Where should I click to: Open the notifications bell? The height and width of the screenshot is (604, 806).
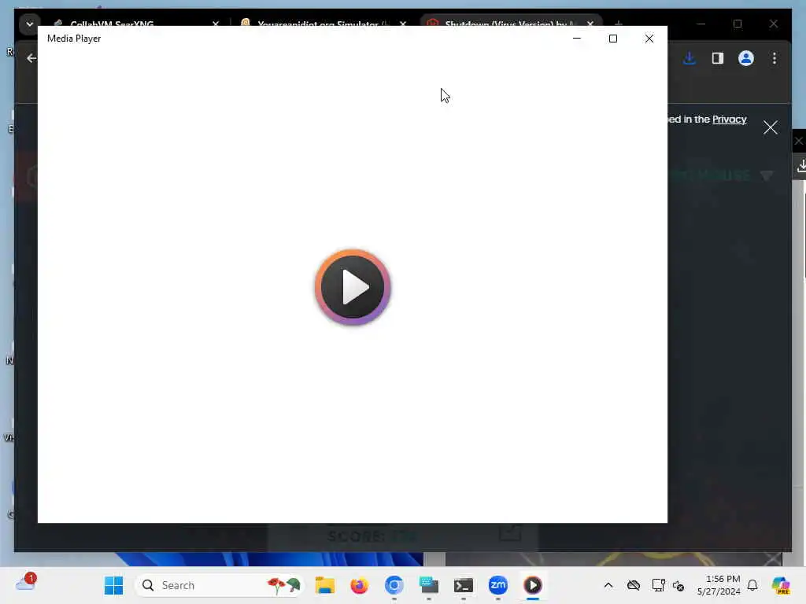752,585
